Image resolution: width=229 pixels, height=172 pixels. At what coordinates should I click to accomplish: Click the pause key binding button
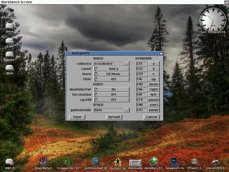154,100
